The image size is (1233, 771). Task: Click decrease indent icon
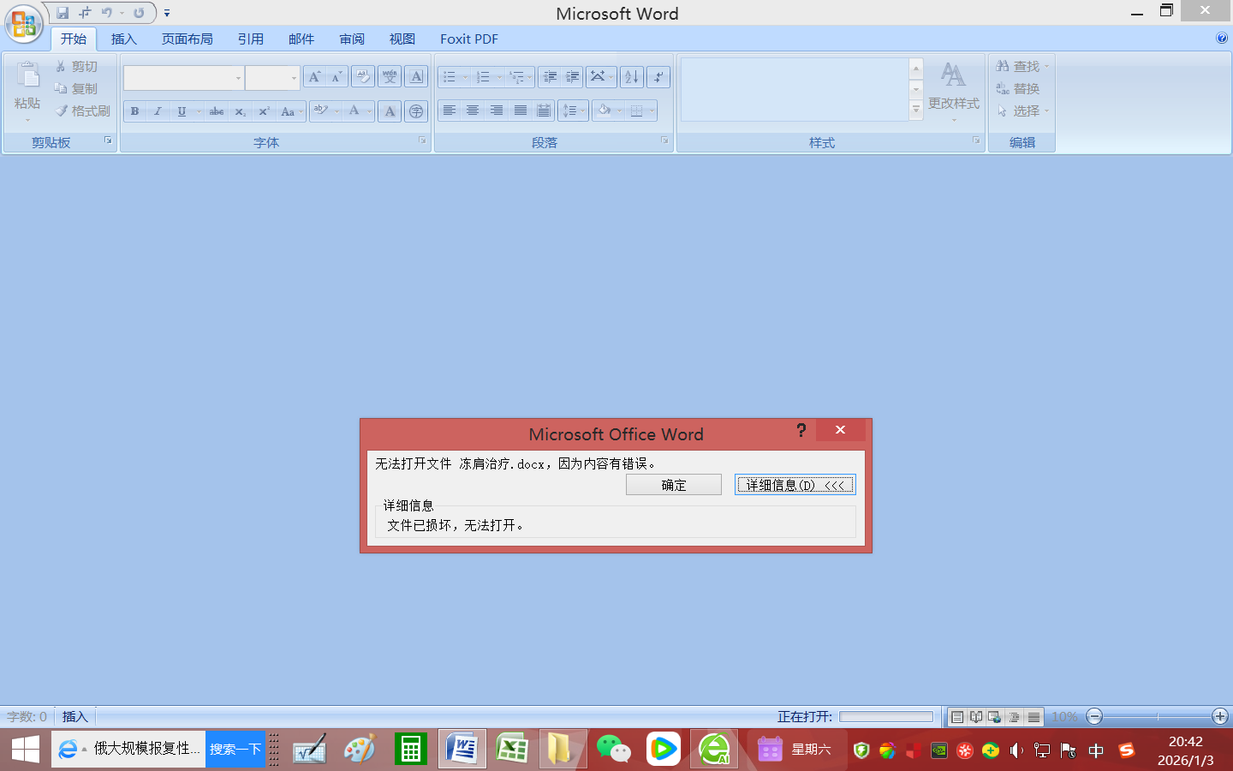click(x=550, y=77)
